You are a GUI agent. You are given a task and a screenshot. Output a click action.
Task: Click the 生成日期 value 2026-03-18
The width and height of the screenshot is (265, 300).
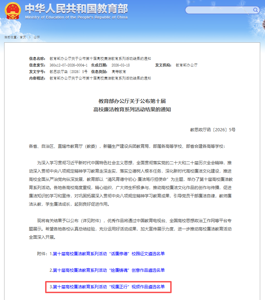tap(120, 65)
